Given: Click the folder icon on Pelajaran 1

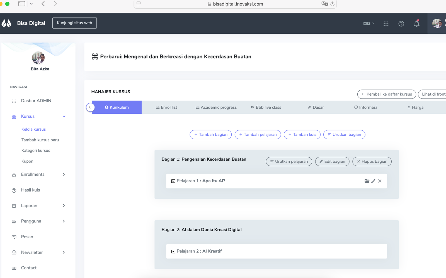Looking at the screenshot, I should pos(367,181).
